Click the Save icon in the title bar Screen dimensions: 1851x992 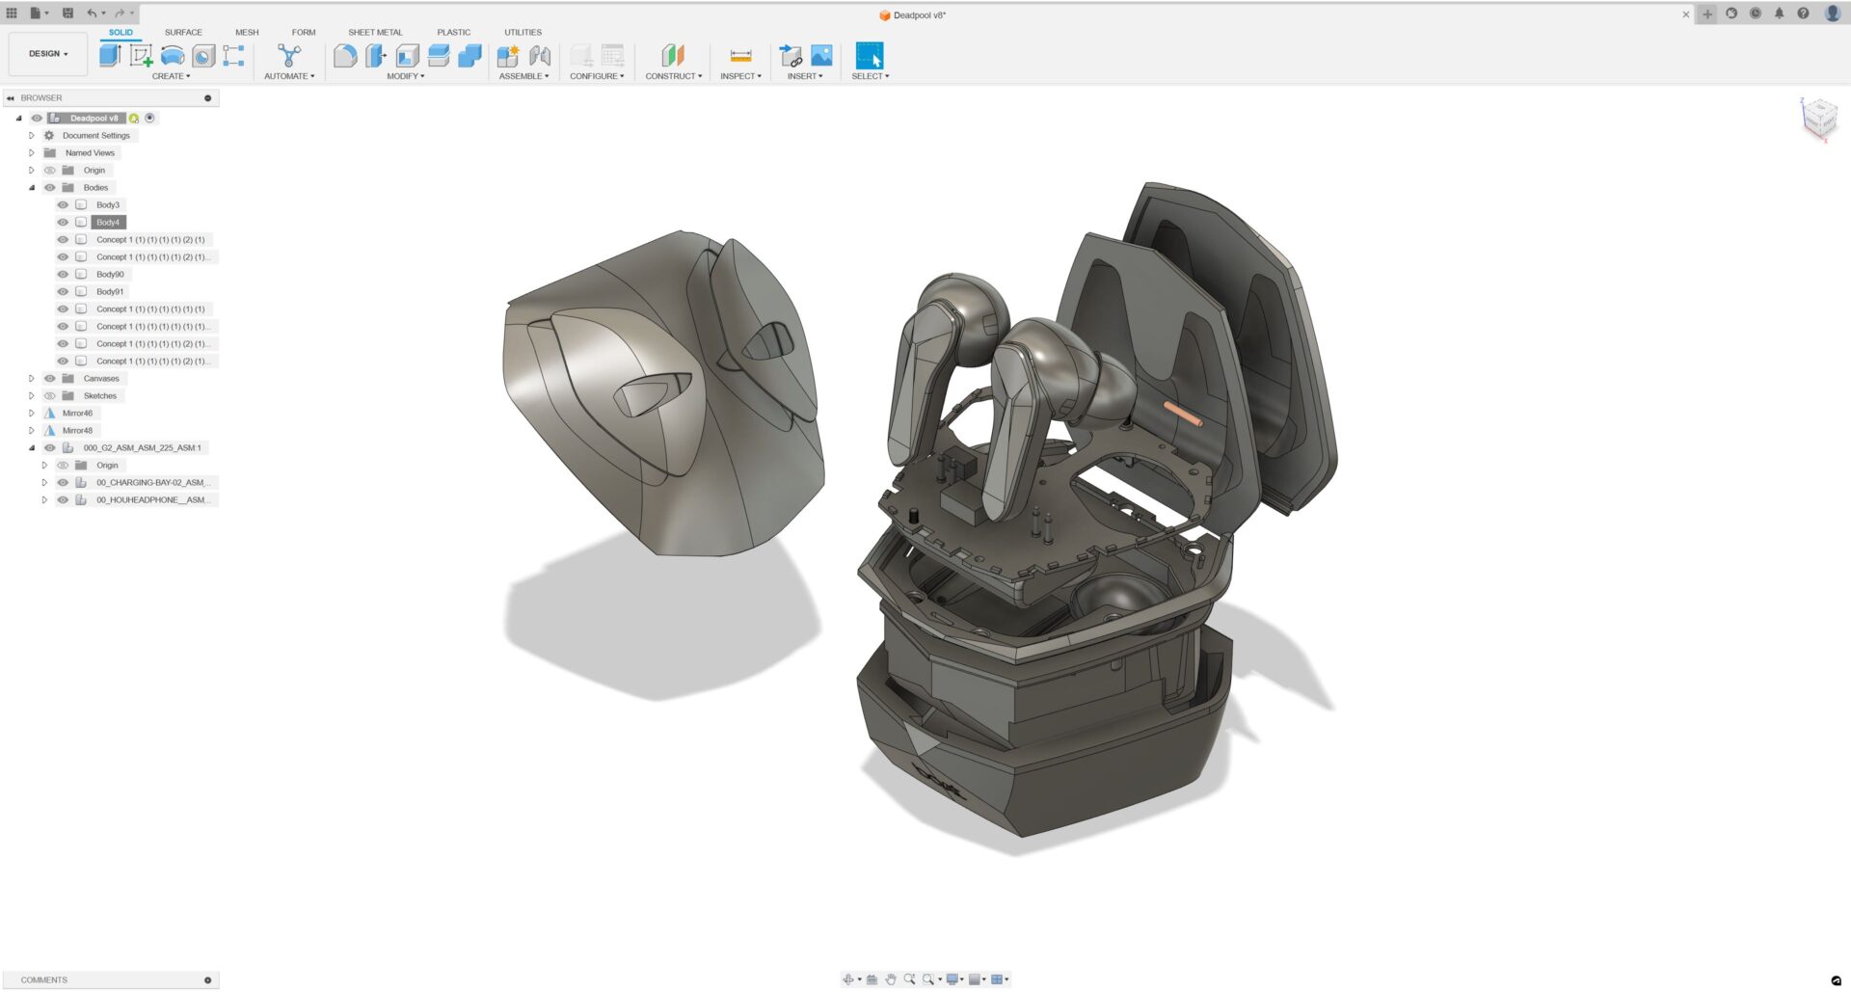pyautogui.click(x=67, y=13)
